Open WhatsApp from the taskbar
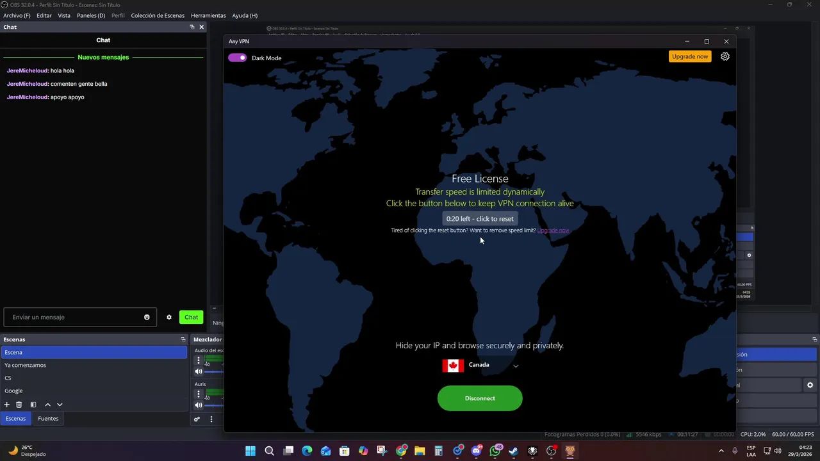Viewport: 820px width, 461px height. [x=495, y=451]
